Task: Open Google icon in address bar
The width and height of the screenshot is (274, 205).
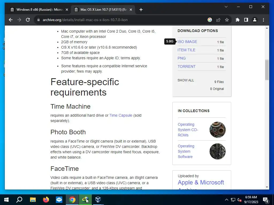Action: (x=210, y=20)
